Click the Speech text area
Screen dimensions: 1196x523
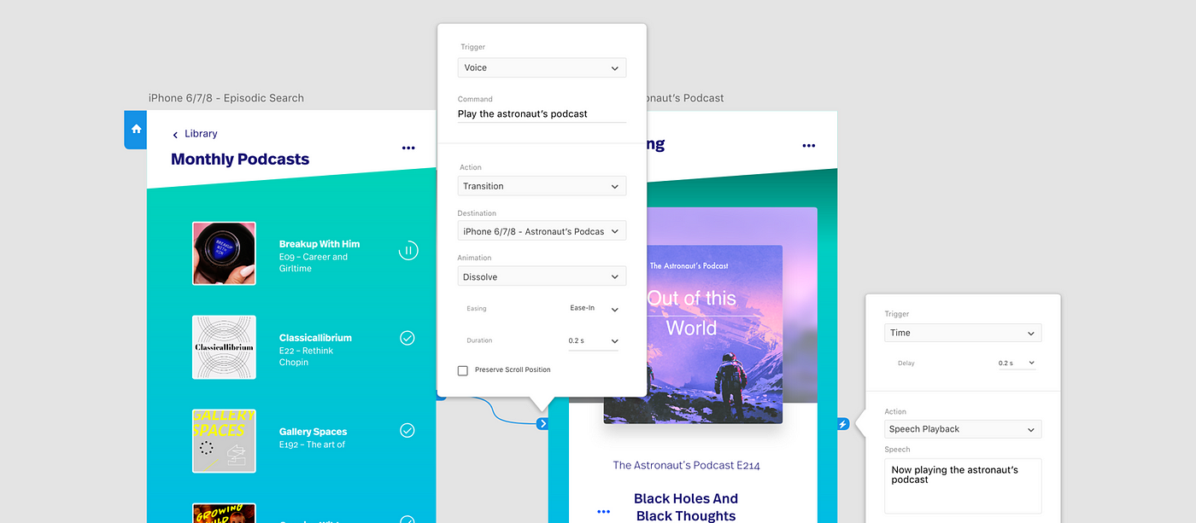963,486
